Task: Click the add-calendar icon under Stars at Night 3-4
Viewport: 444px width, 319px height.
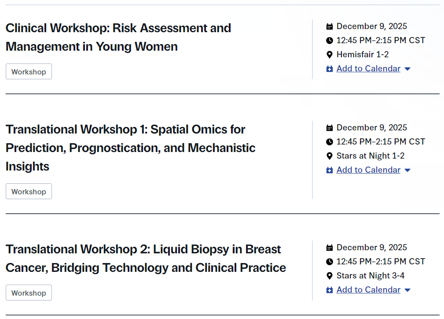Action: [x=330, y=290]
